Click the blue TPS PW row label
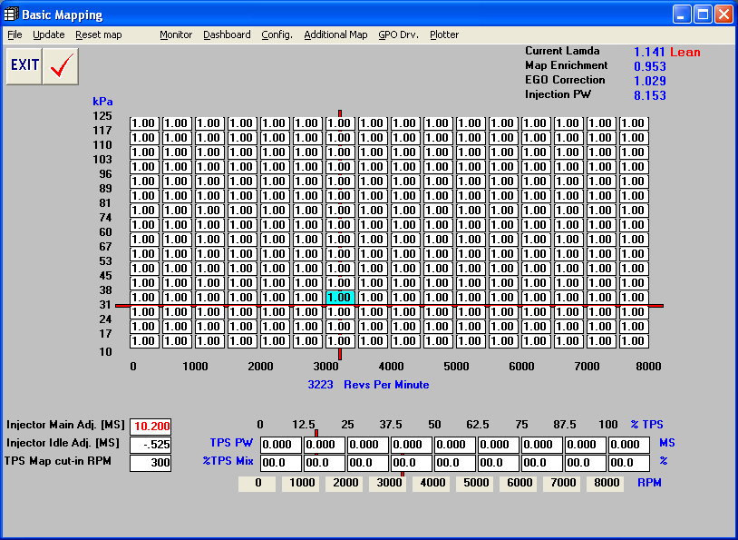 231,443
